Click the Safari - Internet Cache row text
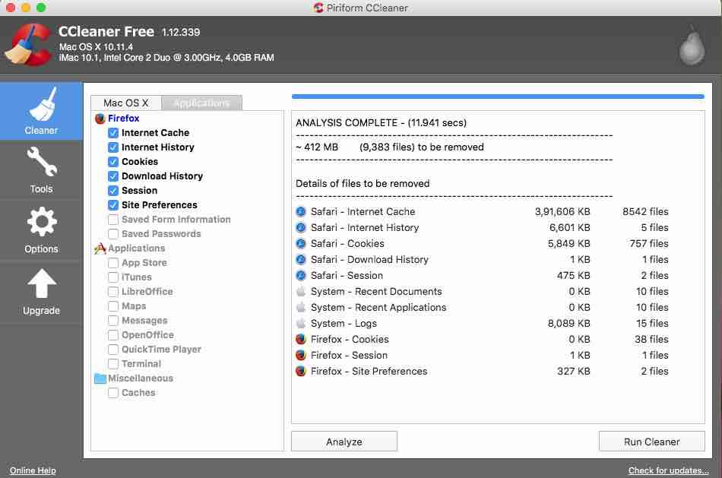 pyautogui.click(x=363, y=212)
